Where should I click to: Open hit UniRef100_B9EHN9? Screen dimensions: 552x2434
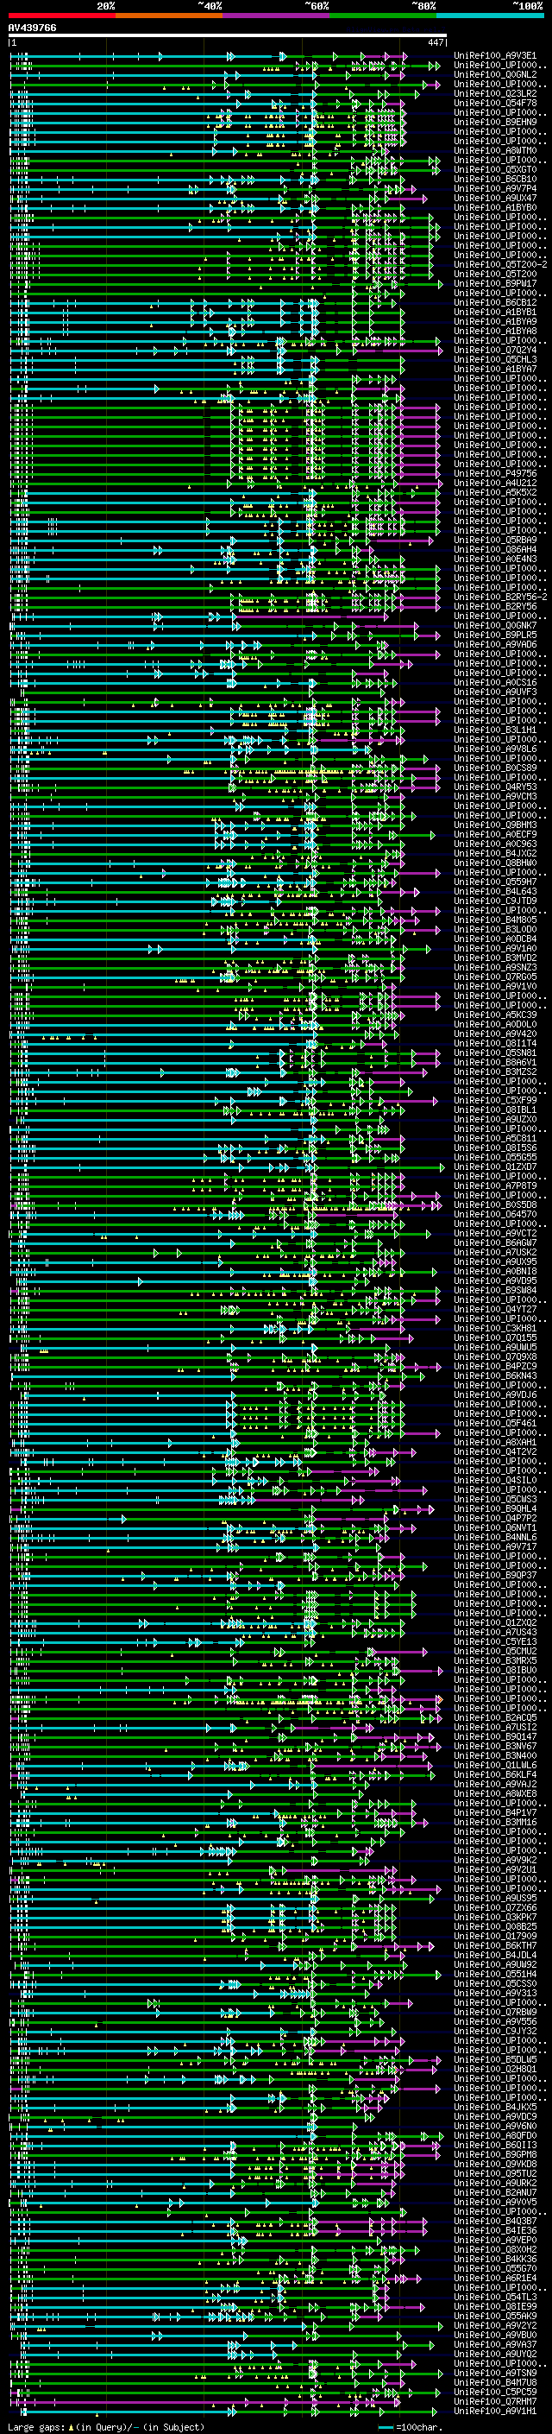tap(495, 122)
